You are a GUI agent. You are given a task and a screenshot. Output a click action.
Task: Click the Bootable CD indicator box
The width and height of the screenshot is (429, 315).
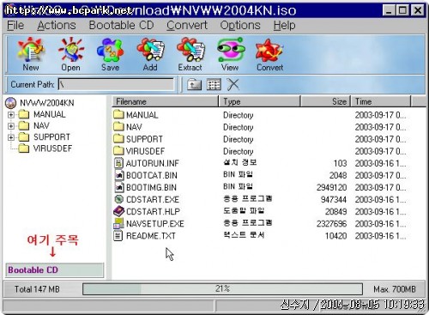pyautogui.click(x=54, y=270)
